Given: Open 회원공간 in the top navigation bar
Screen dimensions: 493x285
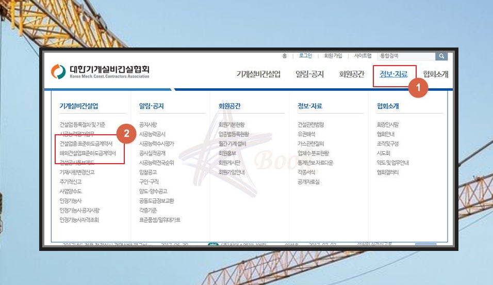Looking at the screenshot, I should click(352, 74).
